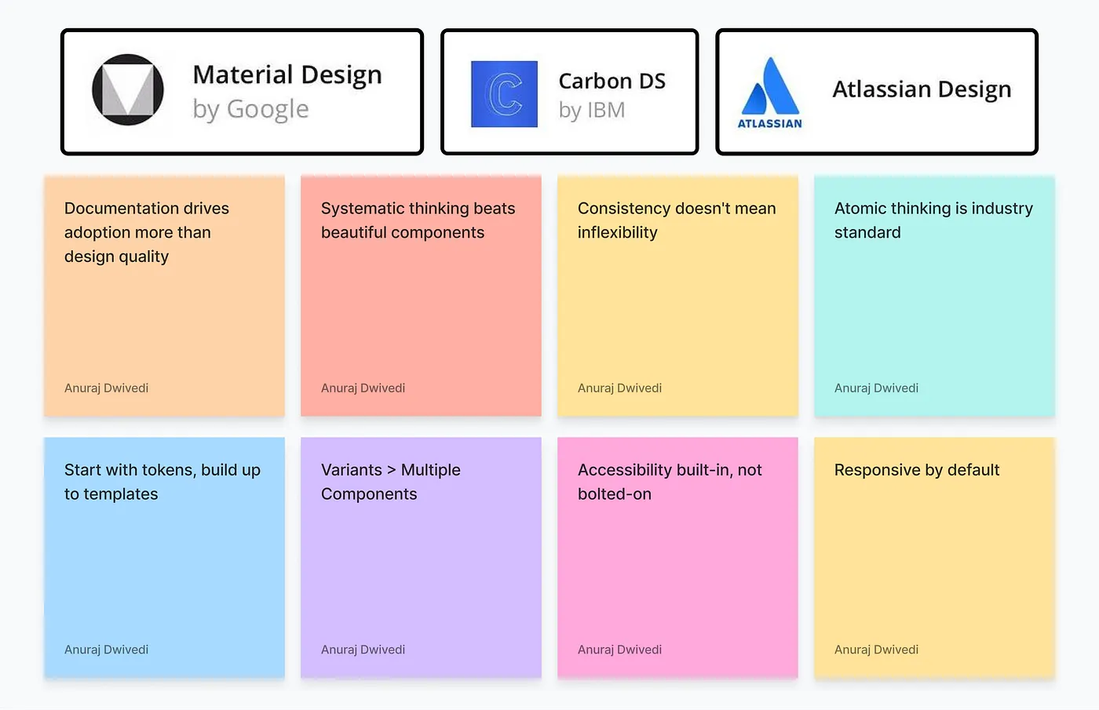Click author name on the Documentation note
1099x710 pixels.
tap(107, 388)
